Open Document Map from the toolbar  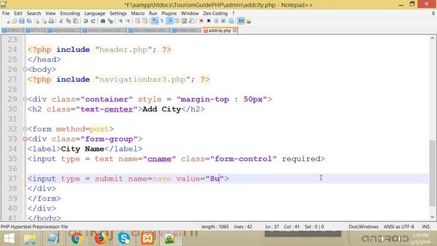pos(184,21)
